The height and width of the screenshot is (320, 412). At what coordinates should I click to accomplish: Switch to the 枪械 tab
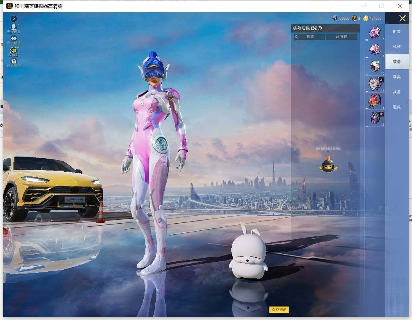click(x=397, y=46)
